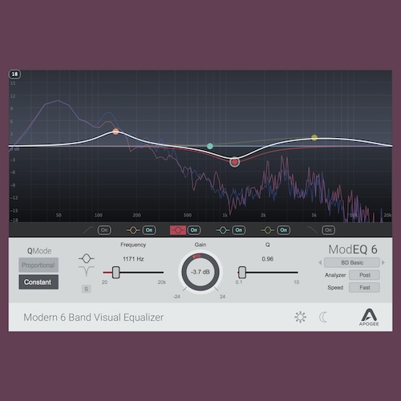The width and height of the screenshot is (401, 401).
Task: Click the red EQ node on curve
Action: pos(234,162)
